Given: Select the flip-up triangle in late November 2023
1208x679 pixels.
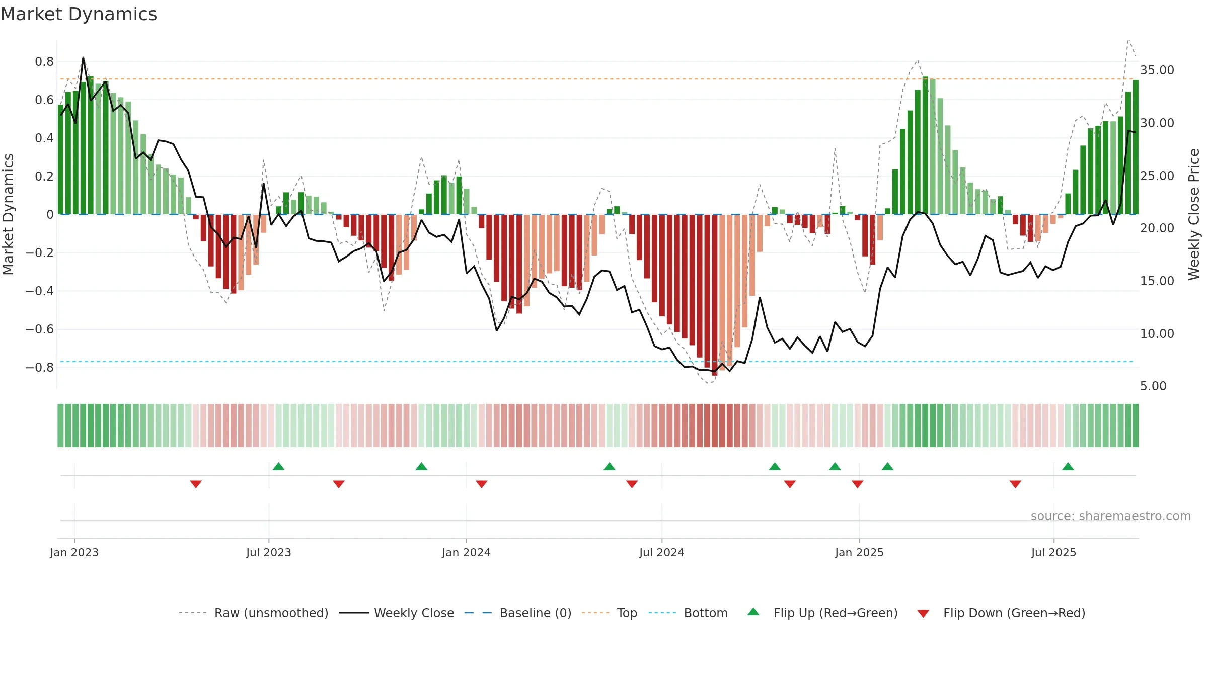Looking at the screenshot, I should click(421, 466).
